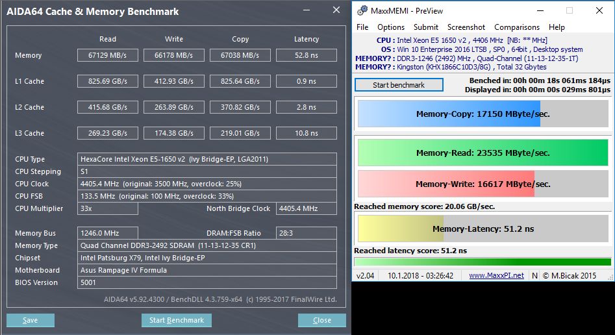Click DRAM:FSB Ratio field 28:3
The height and width of the screenshot is (335, 615).
307,233
